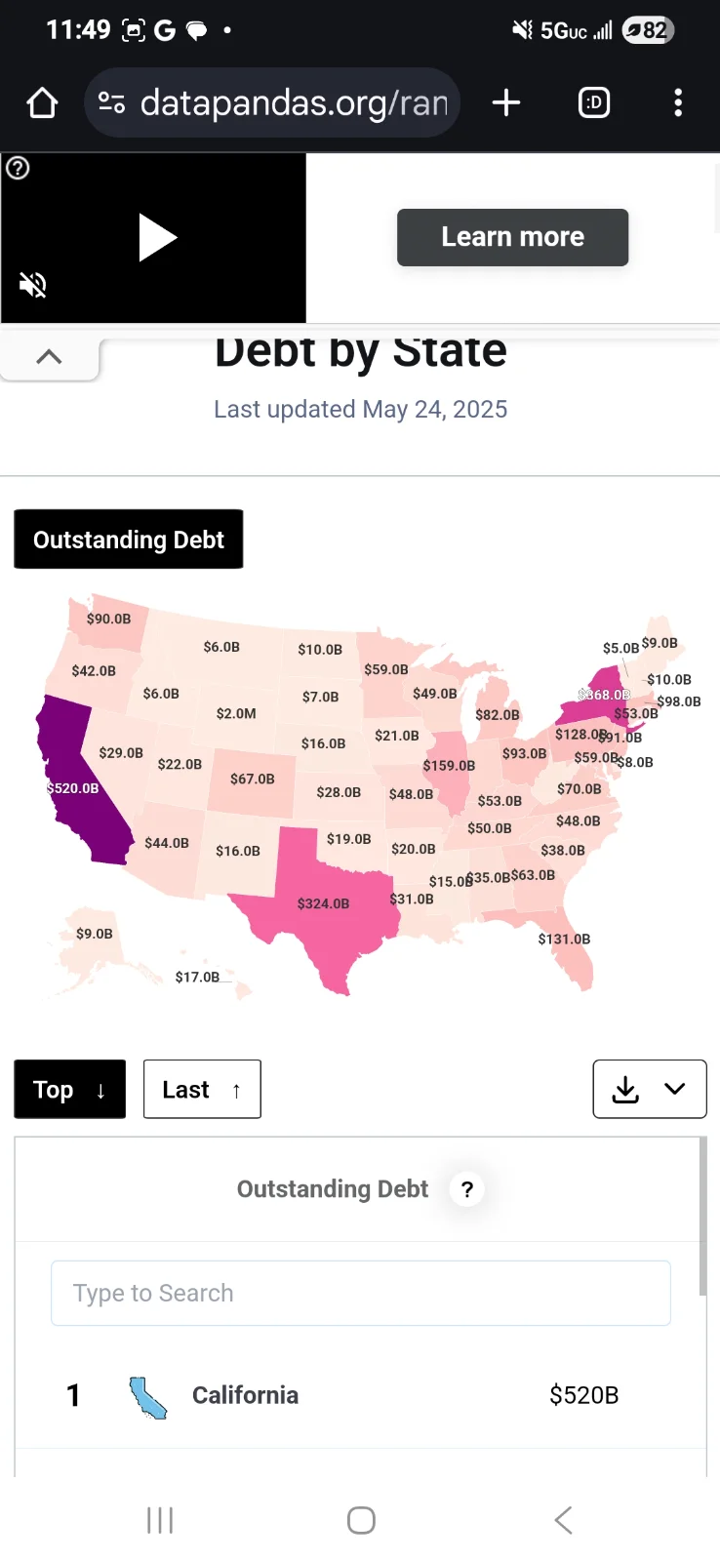Unmute the ad video sound
Image resolution: width=720 pixels, height=1561 pixels.
coord(33,285)
